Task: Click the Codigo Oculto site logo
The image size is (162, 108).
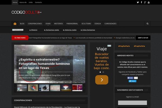Action: (x=26, y=12)
